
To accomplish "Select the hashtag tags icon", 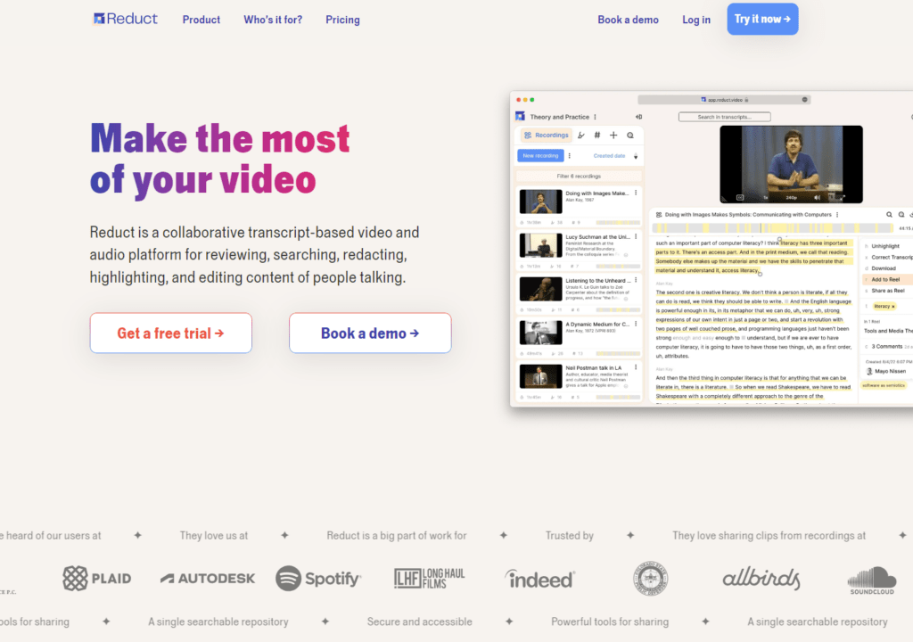I will (x=596, y=136).
